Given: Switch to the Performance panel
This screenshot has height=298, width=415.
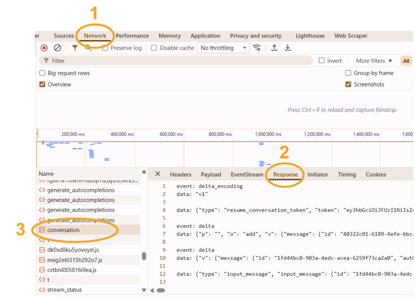Looking at the screenshot, I should pyautogui.click(x=132, y=36).
